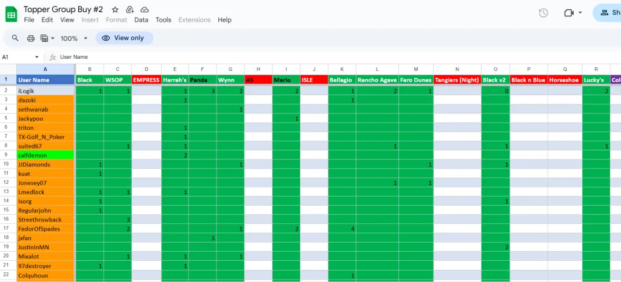Select the iLogik user name cell
The image size is (621, 282).
[x=45, y=91]
